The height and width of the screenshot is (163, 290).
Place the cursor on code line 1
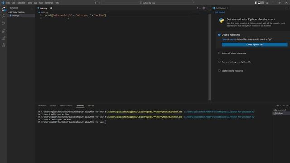coord(76,15)
